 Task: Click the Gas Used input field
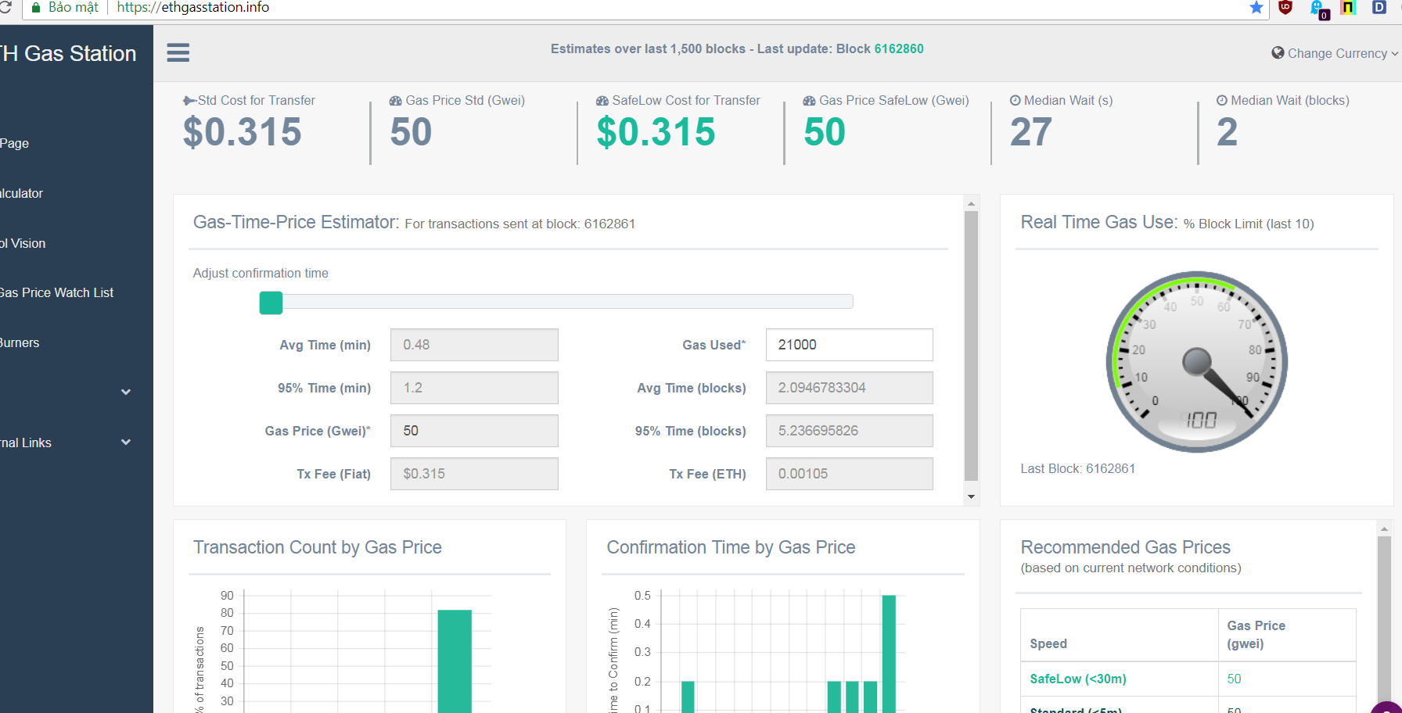(x=849, y=345)
